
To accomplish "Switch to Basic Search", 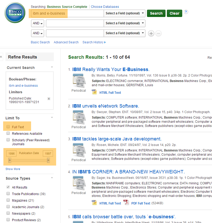I will pyautogui.click(x=40, y=42).
